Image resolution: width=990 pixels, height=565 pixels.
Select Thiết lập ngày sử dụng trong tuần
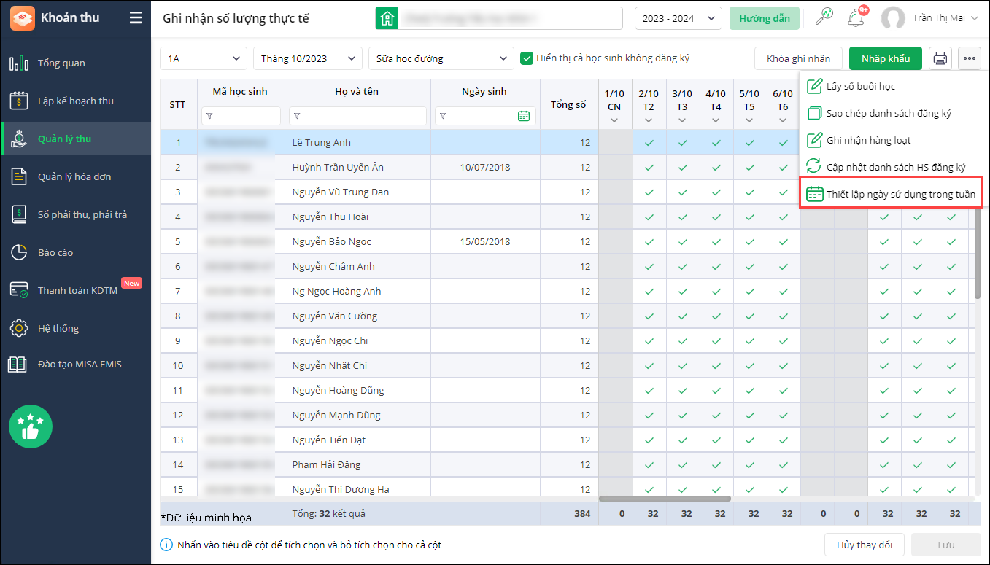coord(891,194)
